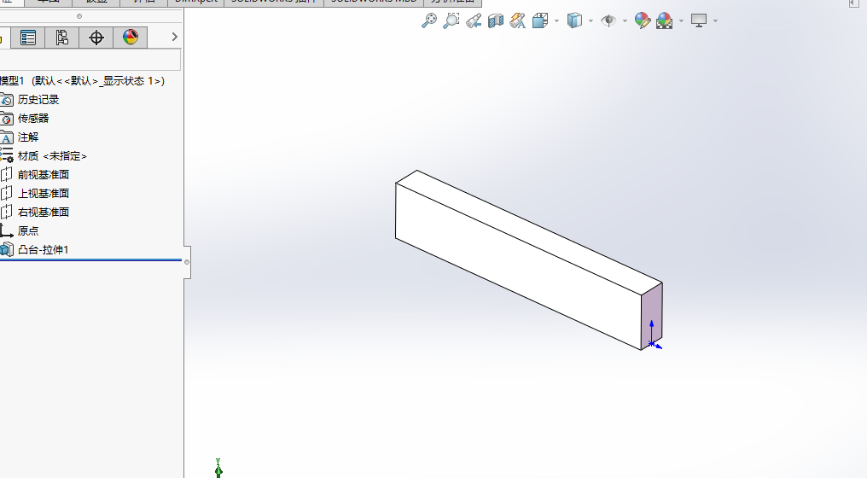Select the 传感器 tree item

point(33,119)
